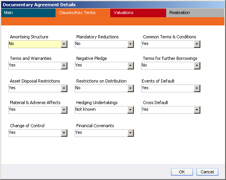This screenshot has height=180, width=226.
Task: Switch to the Valuations tab
Action: click(138, 13)
